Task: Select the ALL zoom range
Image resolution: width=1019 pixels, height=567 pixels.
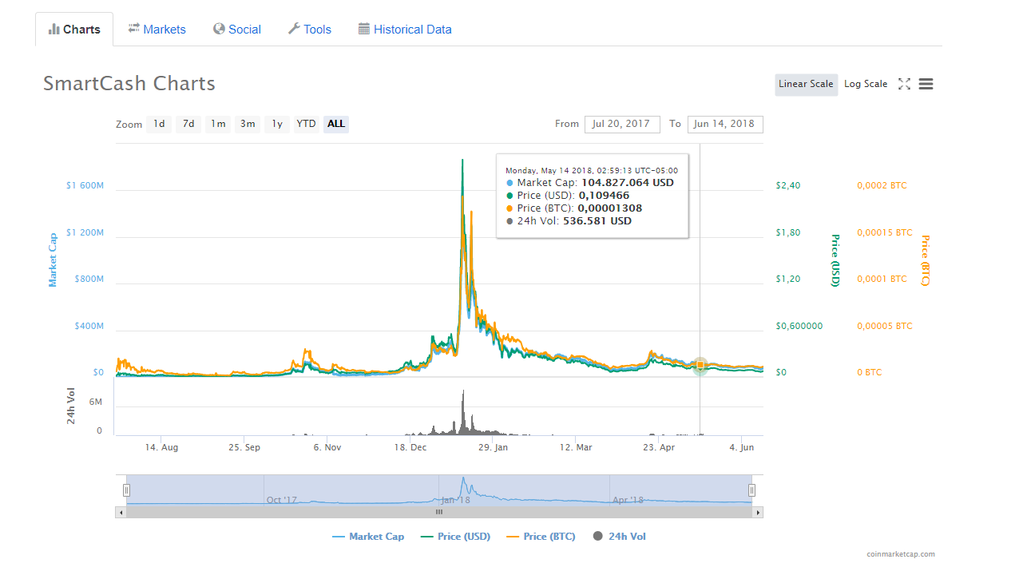Action: pyautogui.click(x=336, y=124)
